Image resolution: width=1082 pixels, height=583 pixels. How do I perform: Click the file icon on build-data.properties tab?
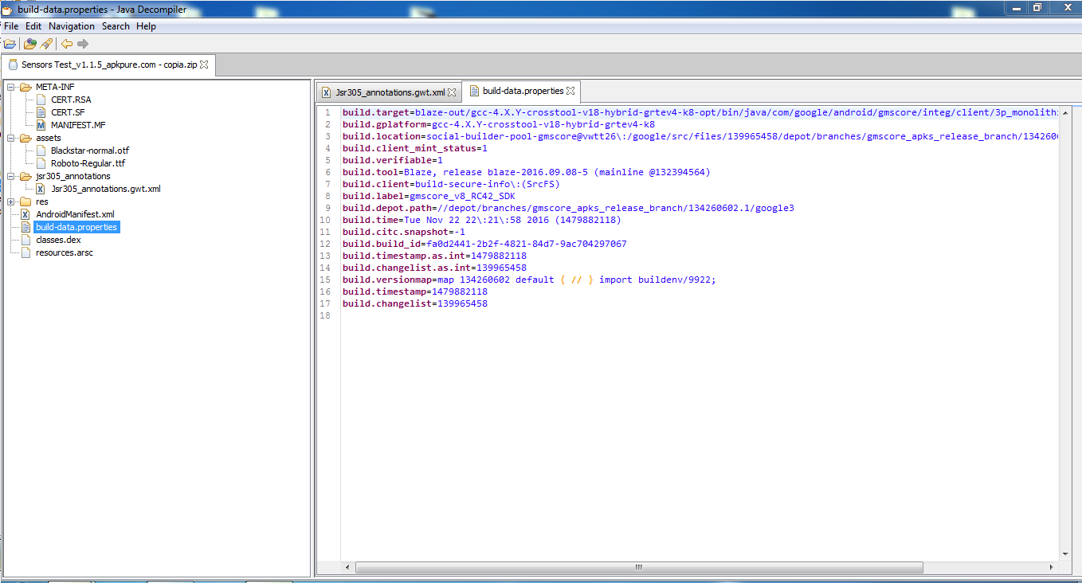click(x=474, y=91)
